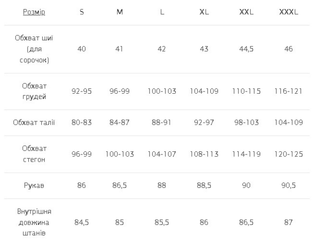Viewport: 314px width, 246px height.
Task: Click sleeve length value 90,5
Action: coord(288,185)
